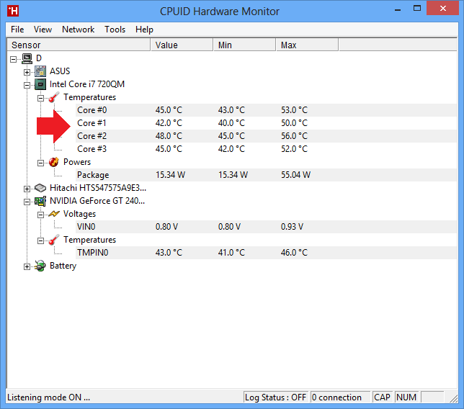Select the Core #2 row
Image resolution: width=464 pixels, height=409 pixels.
pyautogui.click(x=267, y=136)
